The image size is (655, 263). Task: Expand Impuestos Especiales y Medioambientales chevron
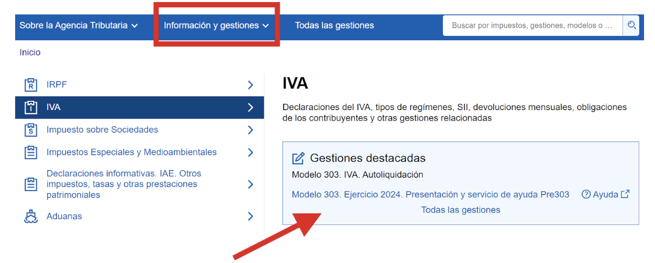click(x=250, y=152)
